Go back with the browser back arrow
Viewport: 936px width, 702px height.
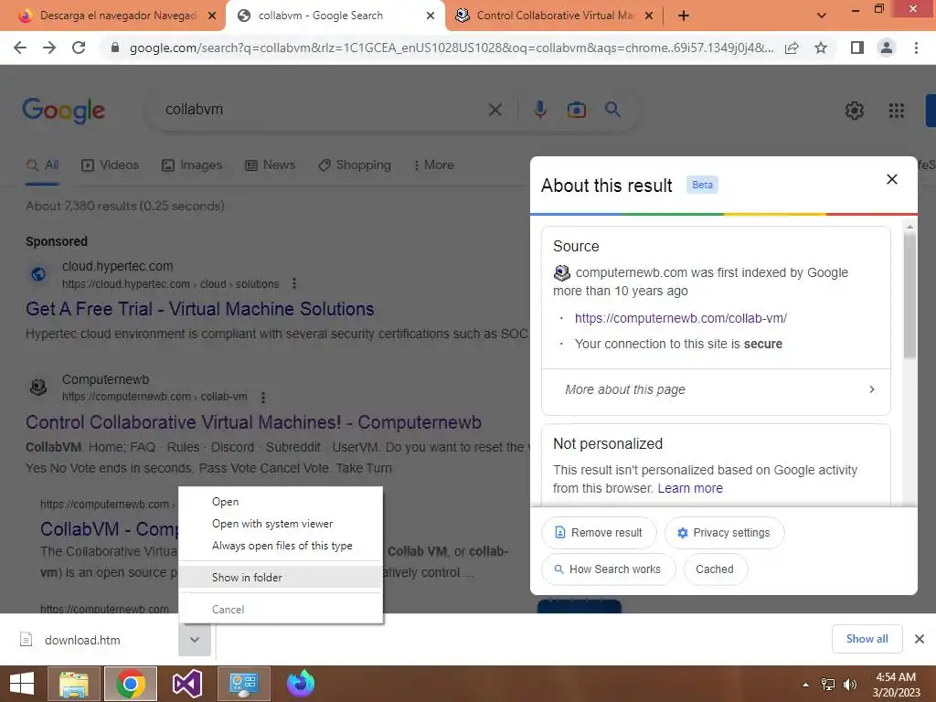(x=20, y=48)
